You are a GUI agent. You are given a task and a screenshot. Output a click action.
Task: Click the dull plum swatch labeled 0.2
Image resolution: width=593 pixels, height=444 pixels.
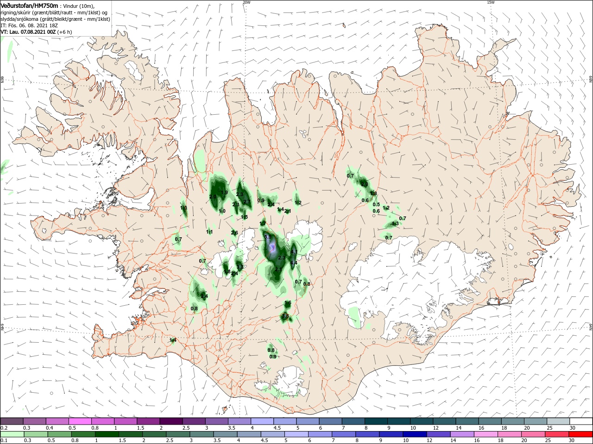[x=12, y=421]
